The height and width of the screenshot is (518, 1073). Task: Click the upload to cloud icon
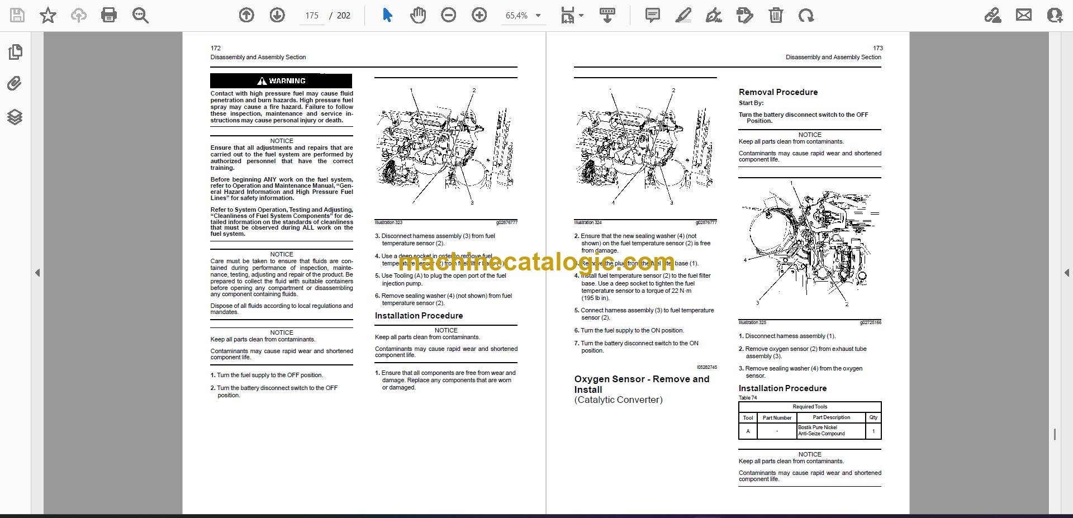(78, 15)
